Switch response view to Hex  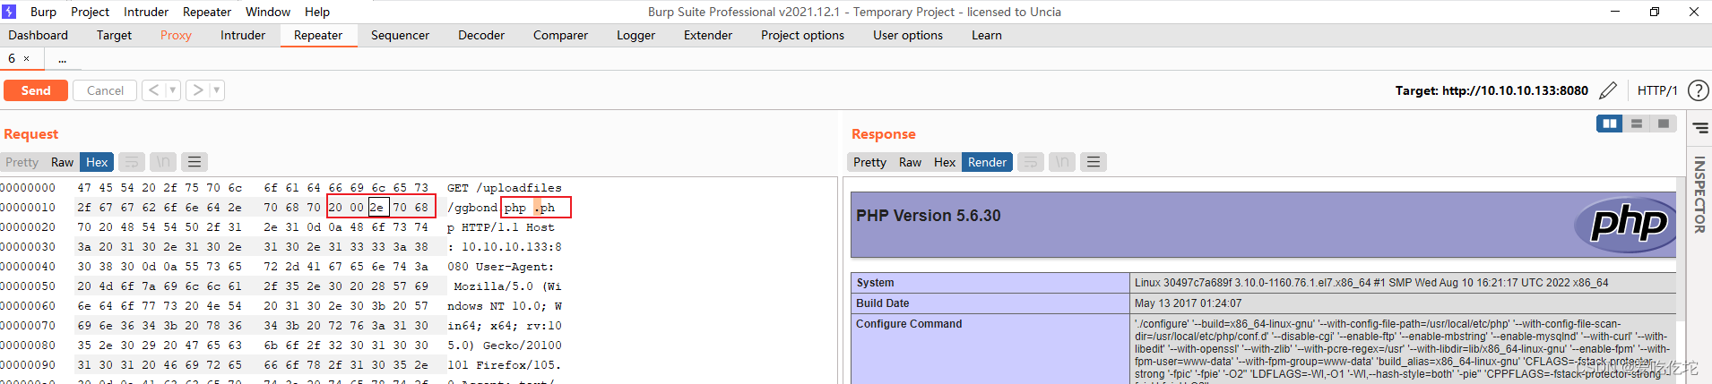pos(945,162)
